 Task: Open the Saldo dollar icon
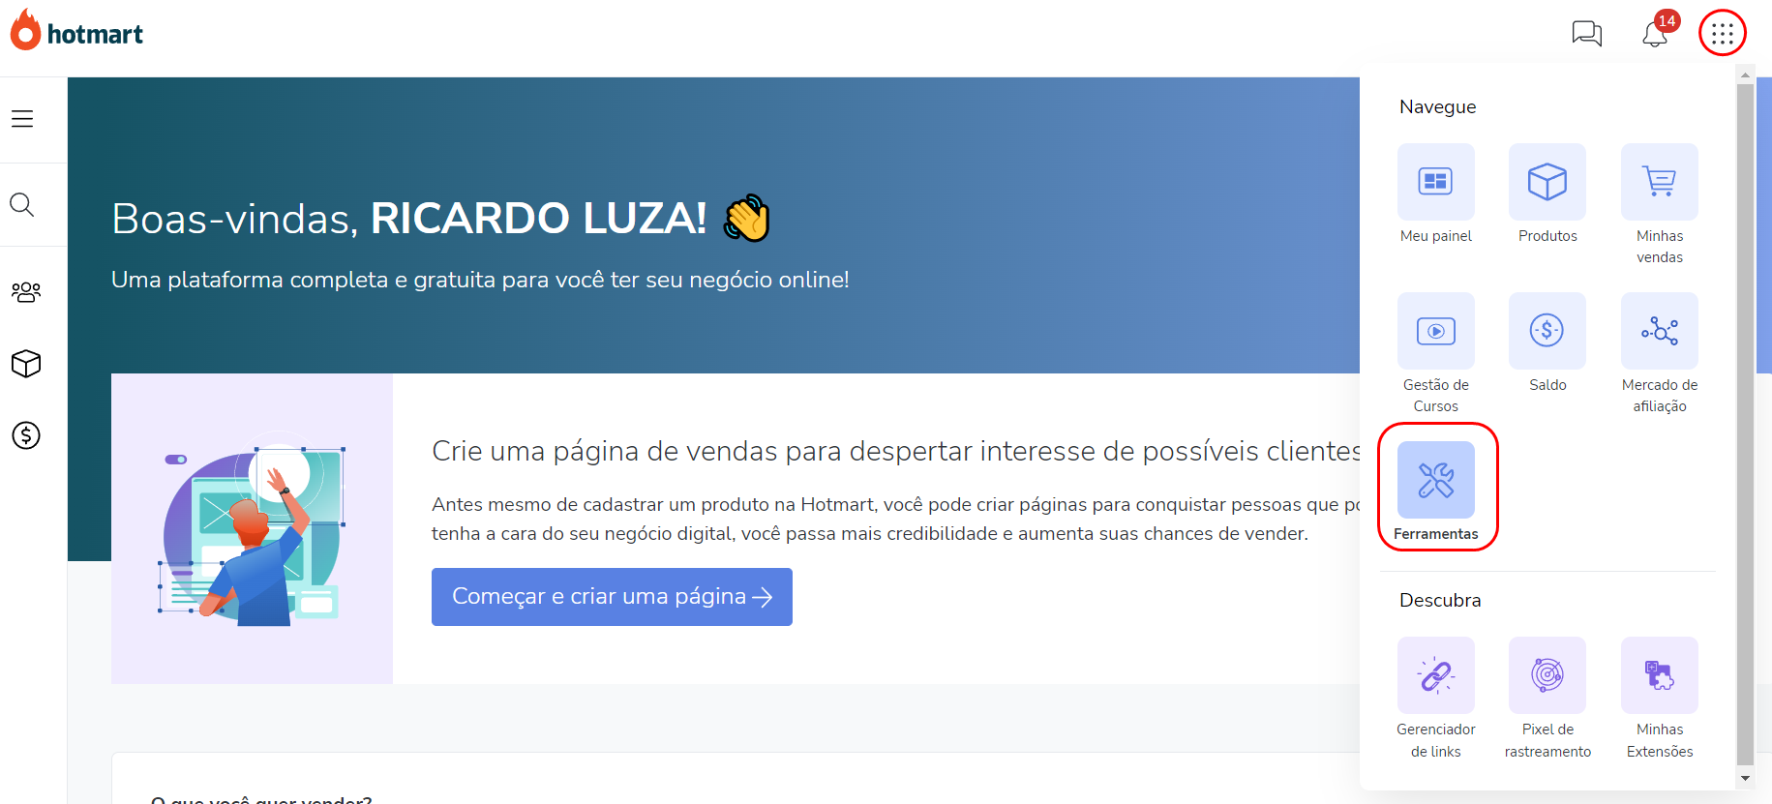point(1547,331)
